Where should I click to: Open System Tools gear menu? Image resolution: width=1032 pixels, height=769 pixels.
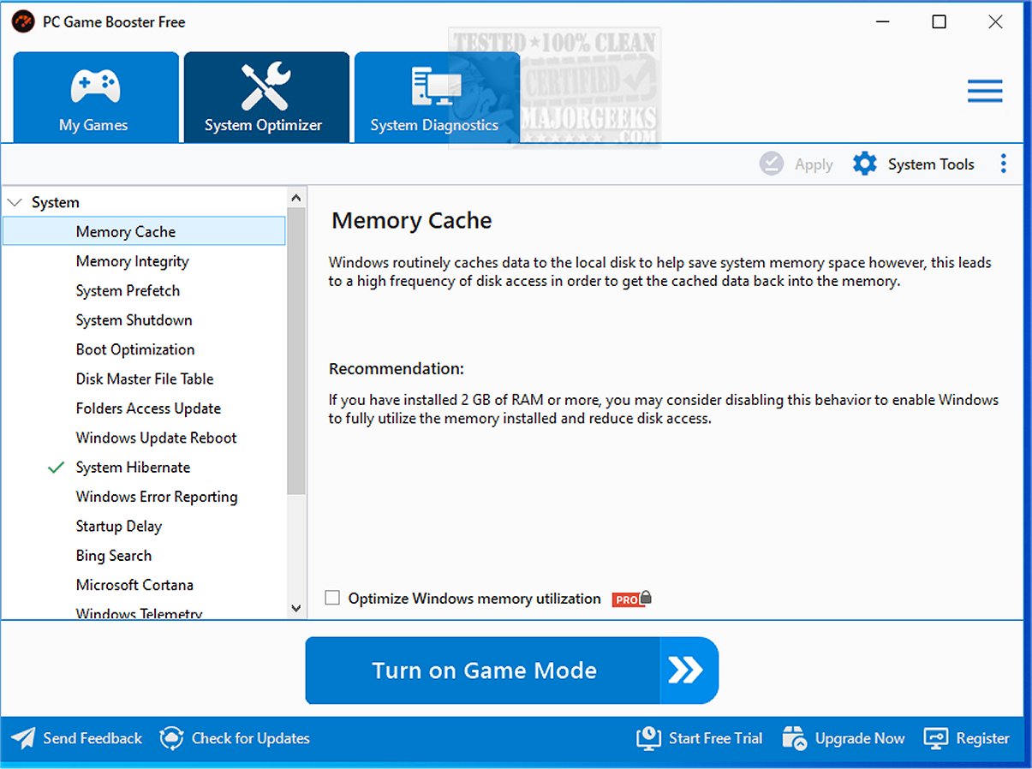tap(913, 164)
